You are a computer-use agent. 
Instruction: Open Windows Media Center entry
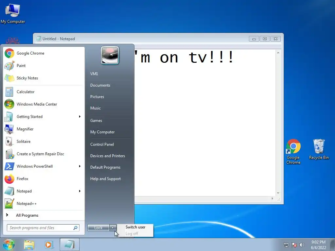[x=44, y=104]
